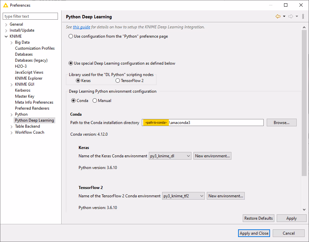Open the TensorFlow 2 Conda environment dropdown

[183, 196]
